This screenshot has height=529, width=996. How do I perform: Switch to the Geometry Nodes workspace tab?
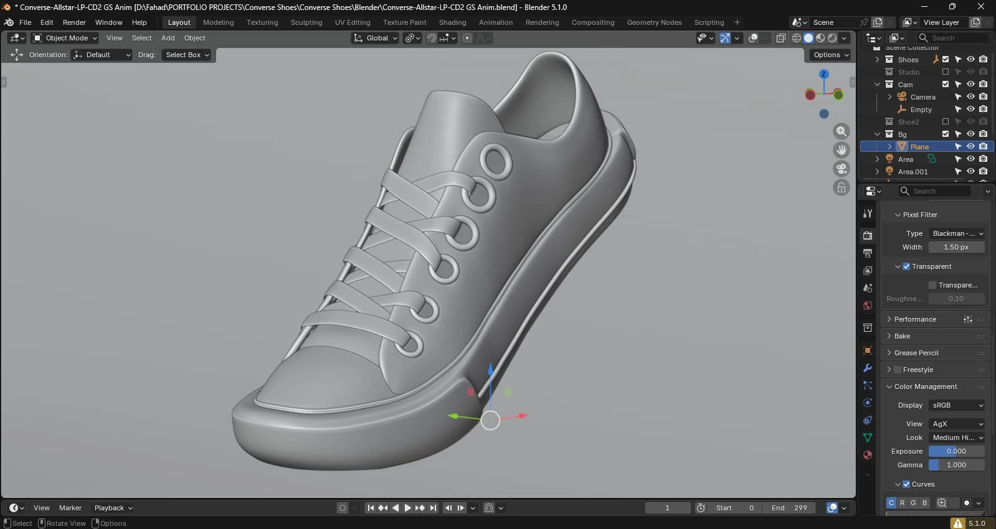[654, 22]
